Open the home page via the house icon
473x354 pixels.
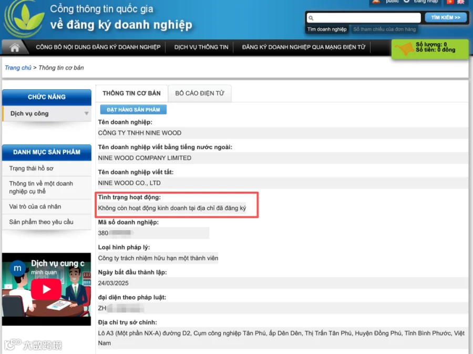(x=15, y=47)
